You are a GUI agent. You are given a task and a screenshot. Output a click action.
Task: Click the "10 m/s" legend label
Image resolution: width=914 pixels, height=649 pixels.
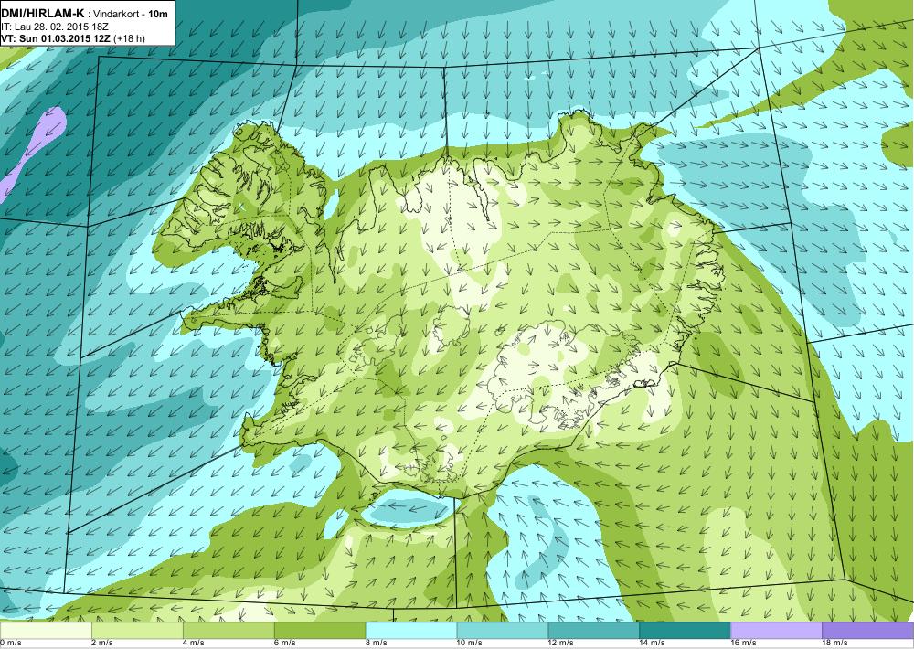tap(470, 644)
